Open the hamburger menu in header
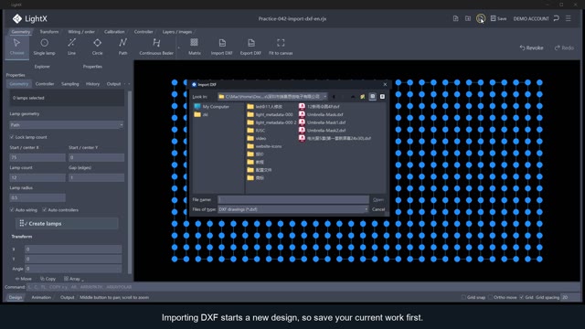The image size is (585, 329). point(569,18)
